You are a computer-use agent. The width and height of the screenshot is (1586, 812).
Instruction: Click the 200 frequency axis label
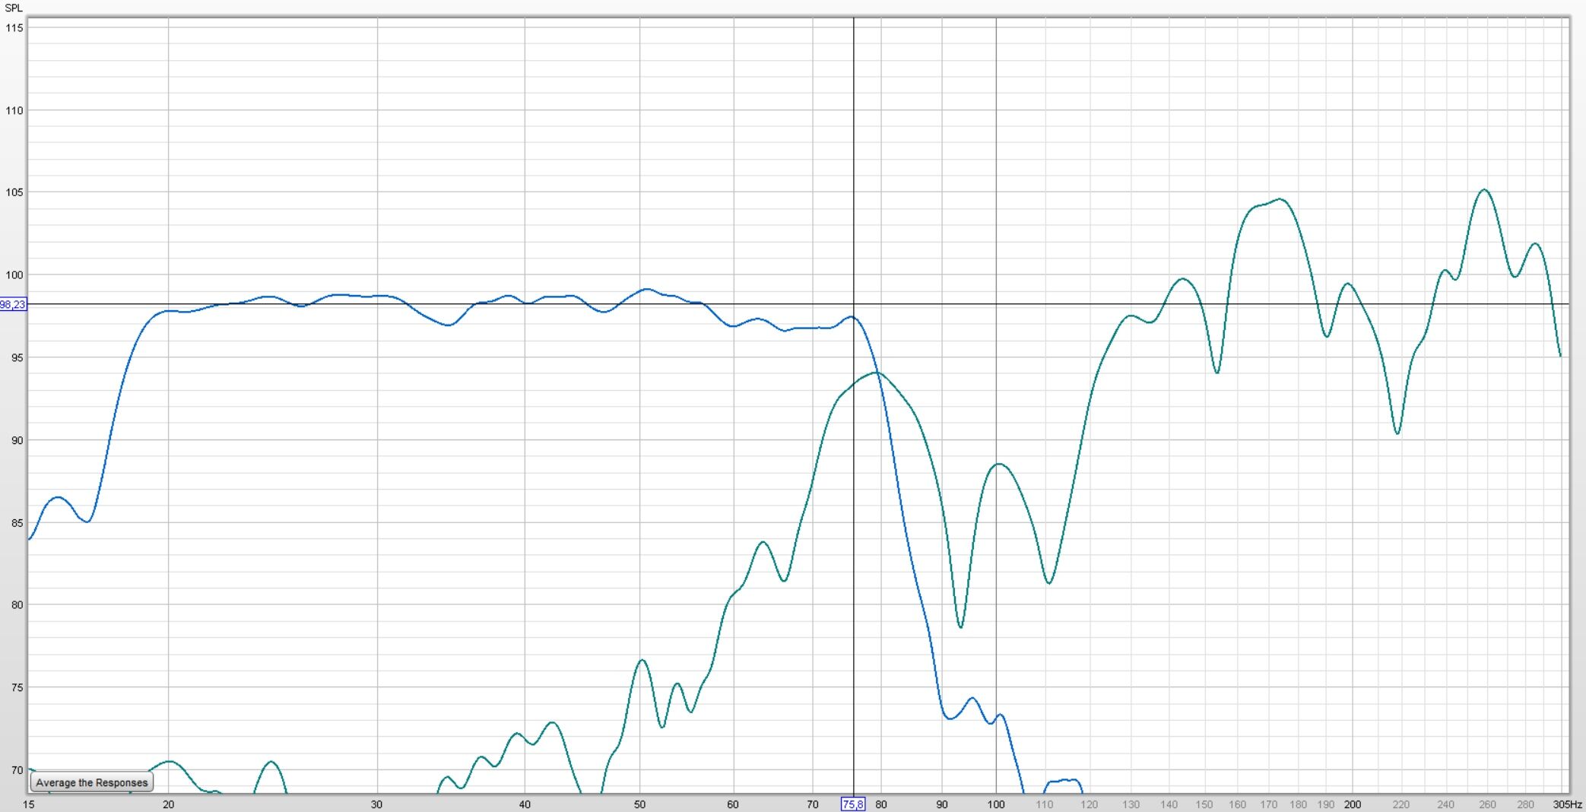click(1352, 804)
